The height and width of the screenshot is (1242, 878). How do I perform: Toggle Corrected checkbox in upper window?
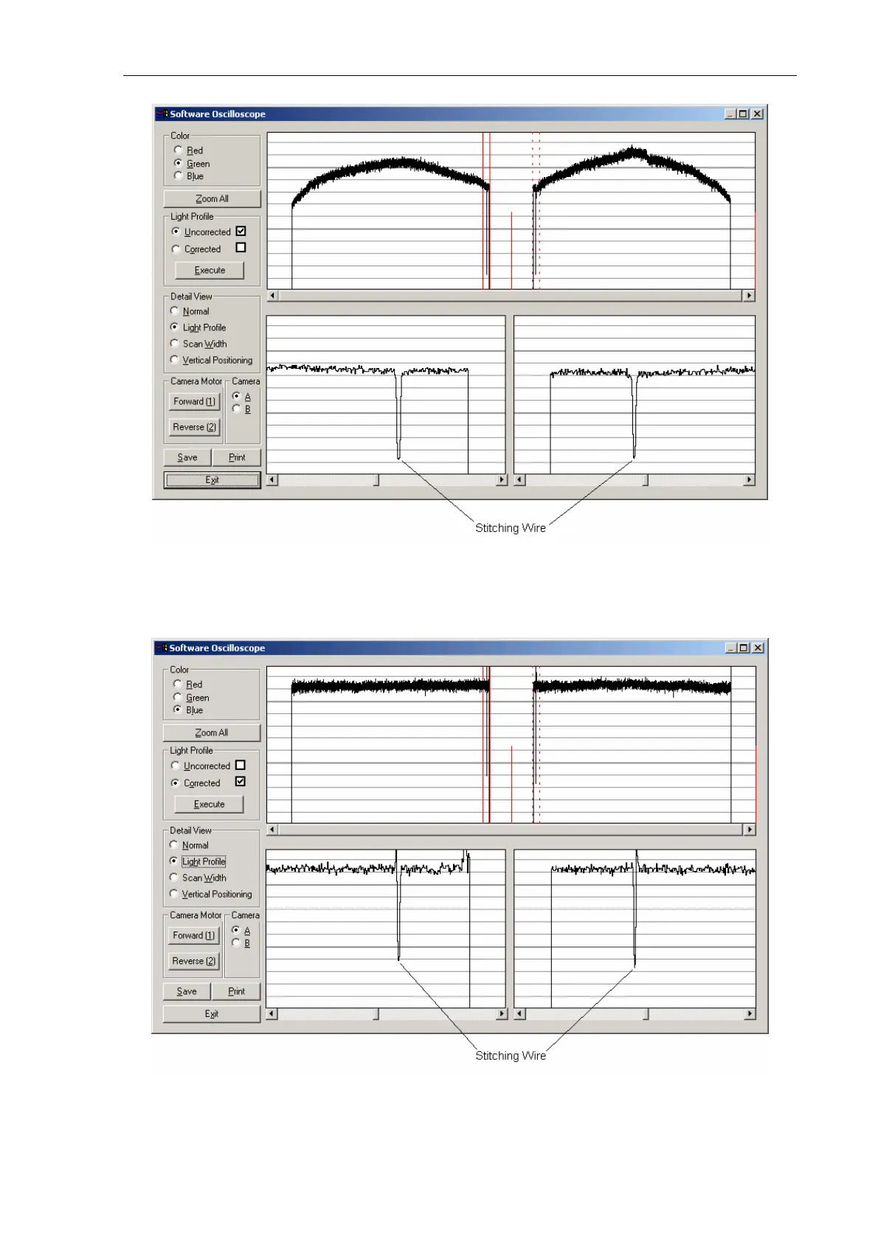pos(241,248)
